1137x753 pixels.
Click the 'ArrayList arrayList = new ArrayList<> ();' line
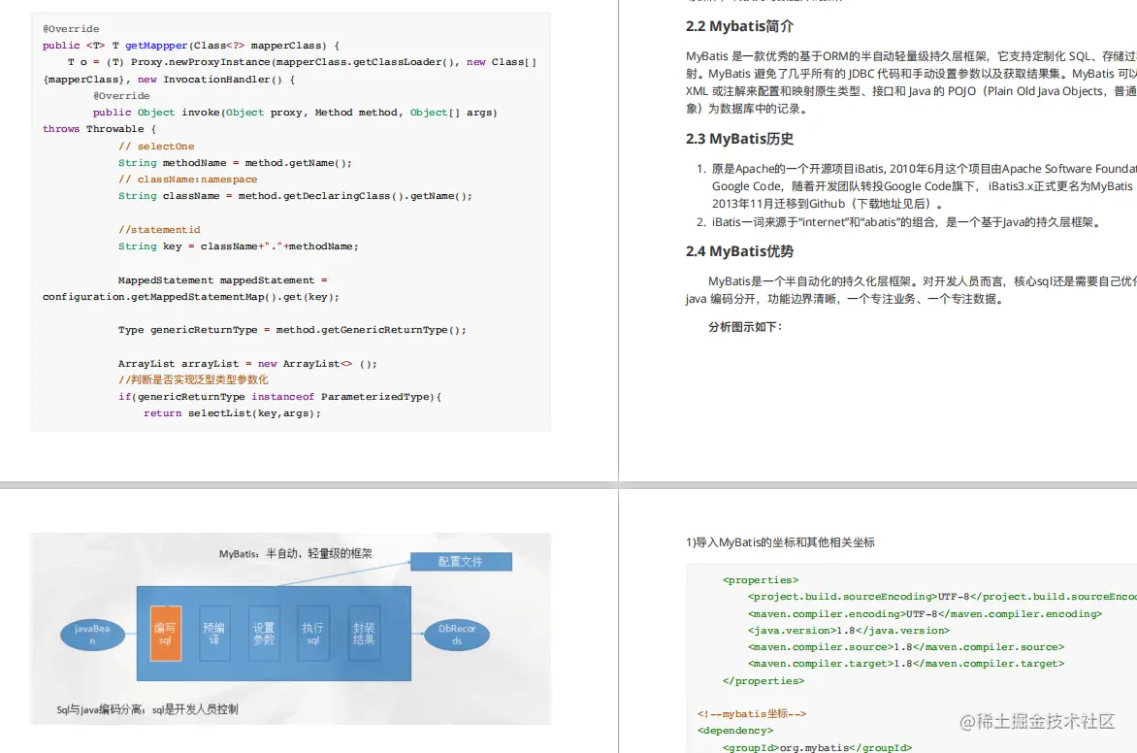(x=247, y=364)
